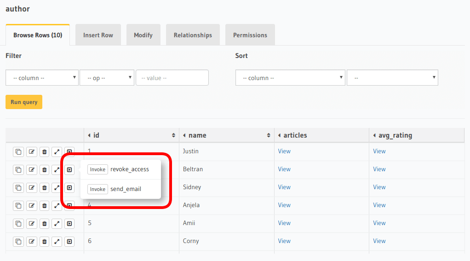Edit the row for author Beltran
This screenshot has height=261, width=470.
click(x=31, y=169)
